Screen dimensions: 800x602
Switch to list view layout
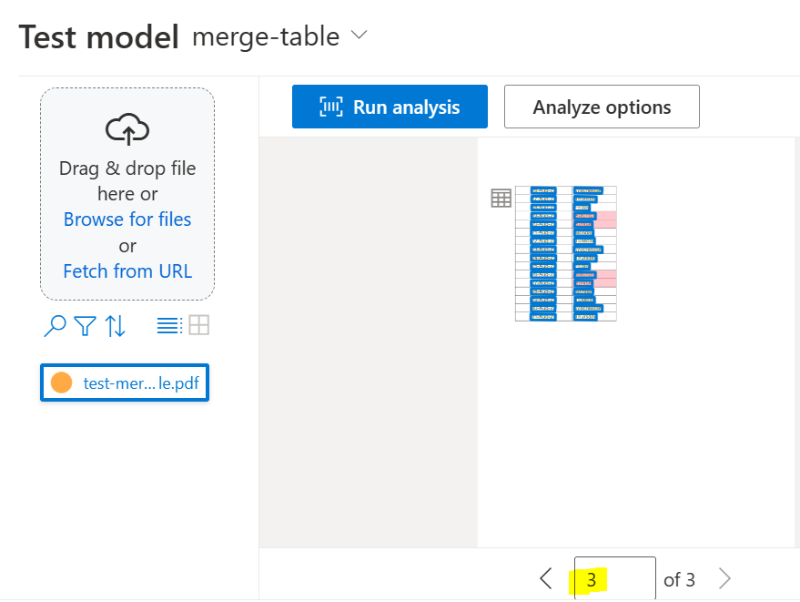point(169,325)
